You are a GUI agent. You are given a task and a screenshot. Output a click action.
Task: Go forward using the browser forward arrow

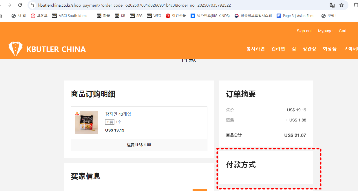coord(10,5)
